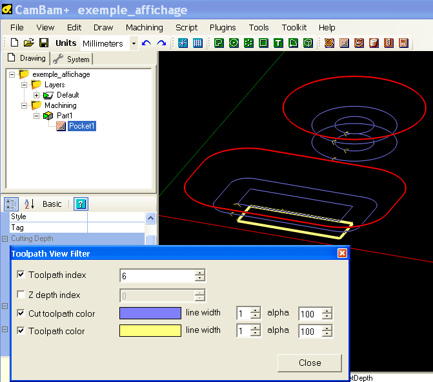Open a file with the folder icon
This screenshot has height=382, width=433.
(29, 43)
